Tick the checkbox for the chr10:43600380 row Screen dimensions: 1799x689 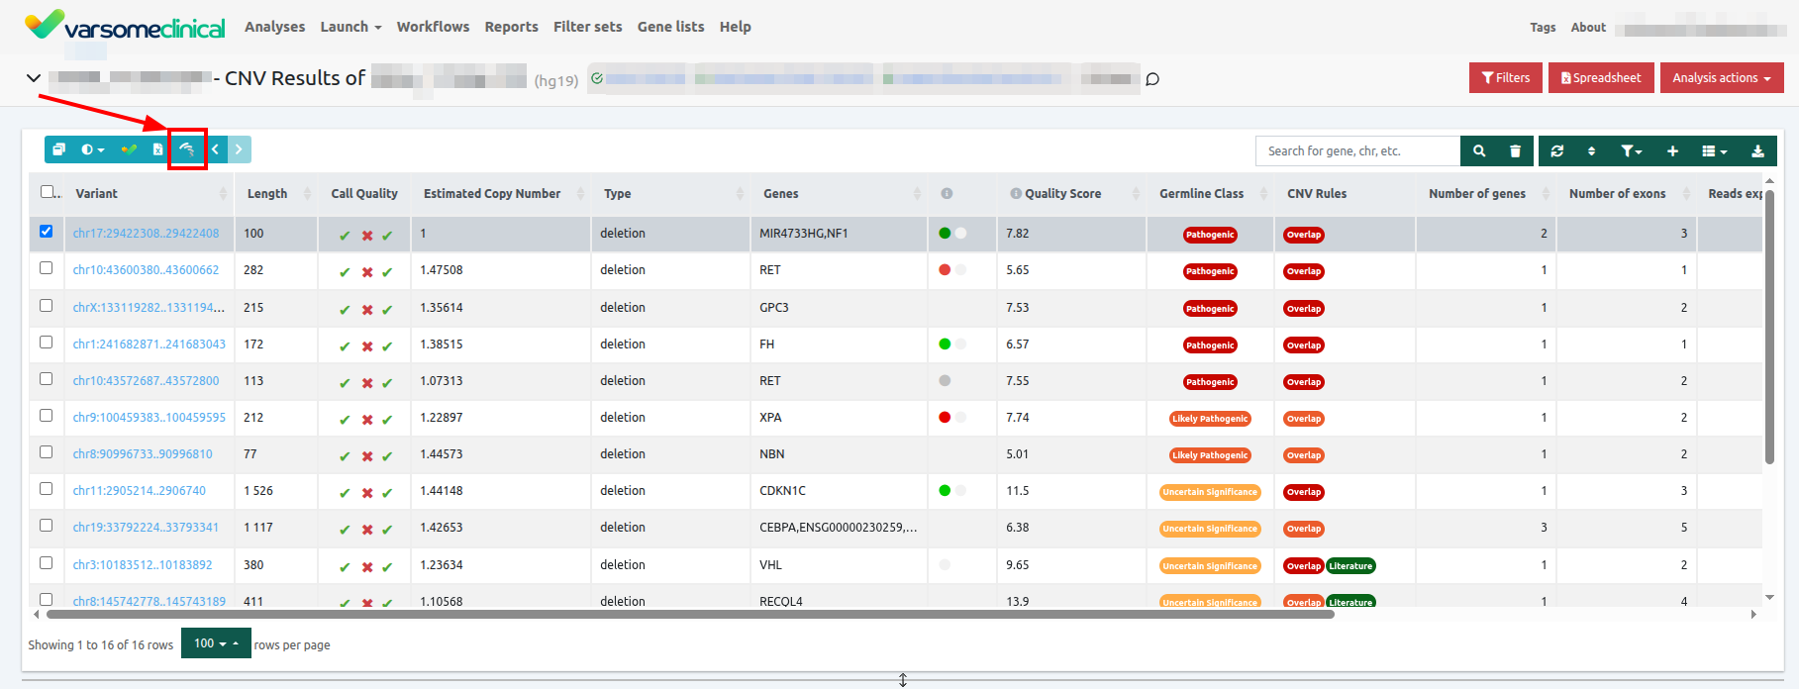(47, 268)
